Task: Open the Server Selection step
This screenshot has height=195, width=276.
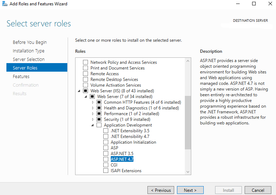Action: point(29,60)
